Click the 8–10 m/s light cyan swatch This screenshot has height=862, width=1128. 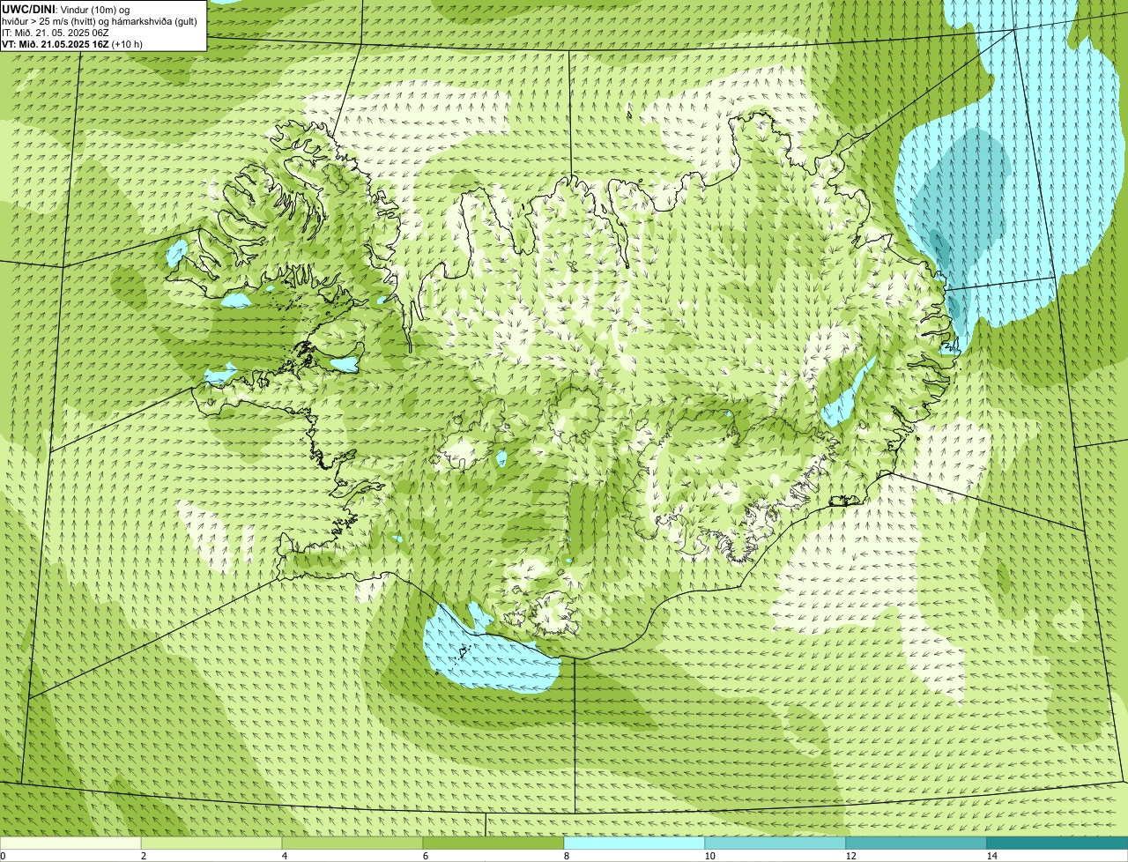coord(634,843)
